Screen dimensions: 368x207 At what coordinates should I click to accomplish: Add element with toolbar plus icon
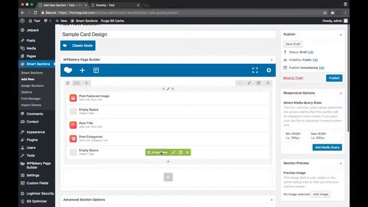(x=82, y=70)
